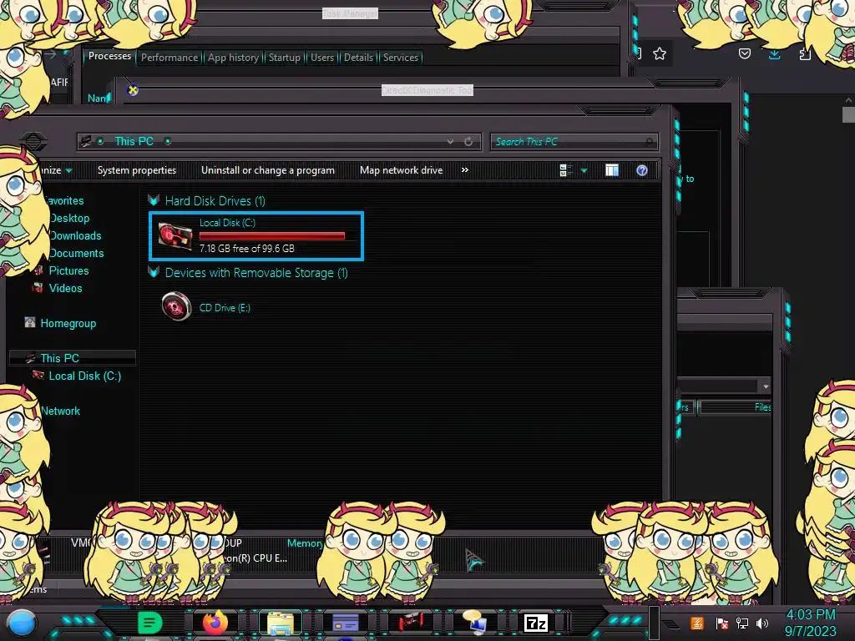Click the This PC breadcrumb in the address bar
The height and width of the screenshot is (641, 855).
(x=134, y=141)
